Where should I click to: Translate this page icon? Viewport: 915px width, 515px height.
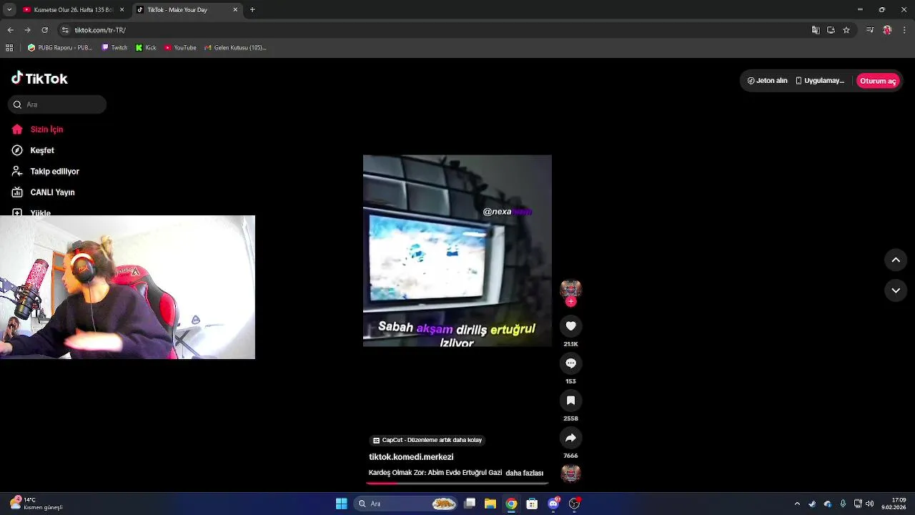tap(816, 30)
